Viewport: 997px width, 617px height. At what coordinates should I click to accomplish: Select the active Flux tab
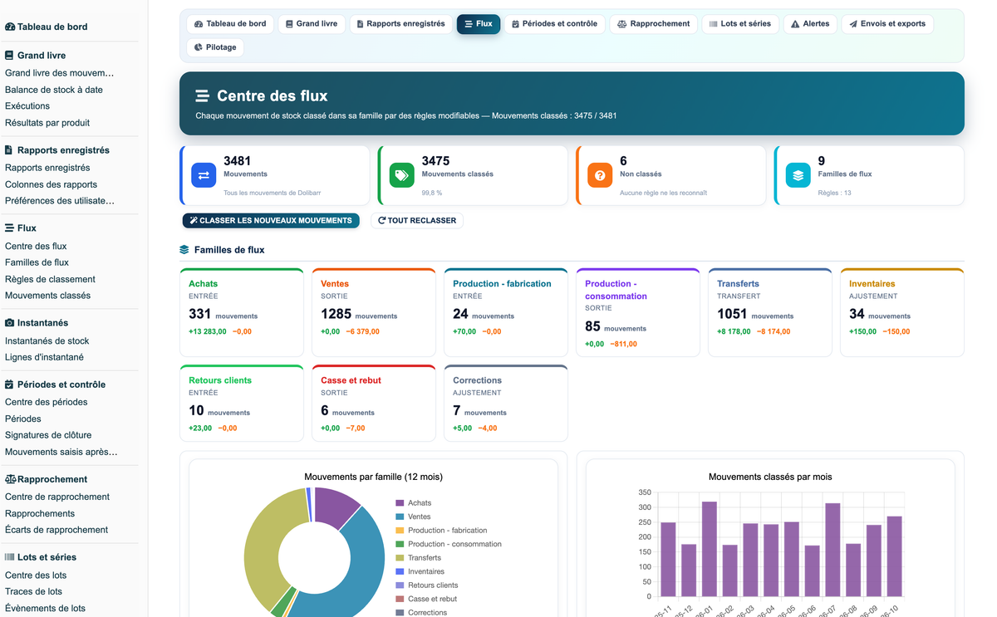pos(479,24)
